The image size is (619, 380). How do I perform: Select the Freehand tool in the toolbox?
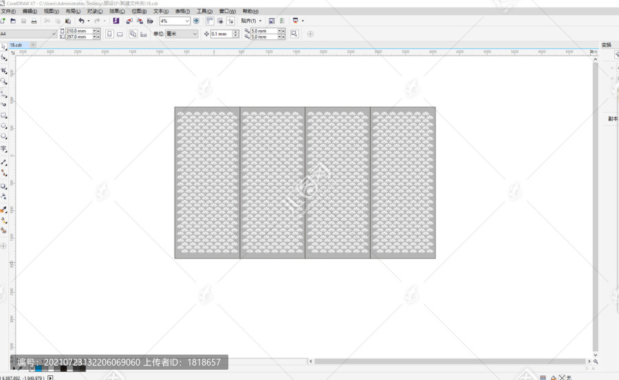[x=3, y=94]
